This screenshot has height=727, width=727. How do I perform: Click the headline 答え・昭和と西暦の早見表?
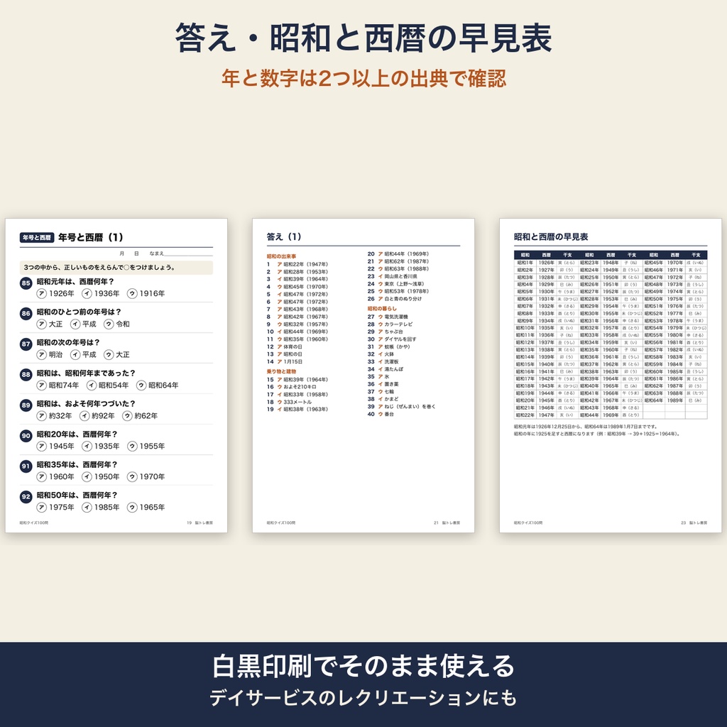363,38
